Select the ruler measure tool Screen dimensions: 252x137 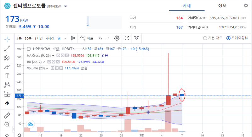(x=7, y=115)
